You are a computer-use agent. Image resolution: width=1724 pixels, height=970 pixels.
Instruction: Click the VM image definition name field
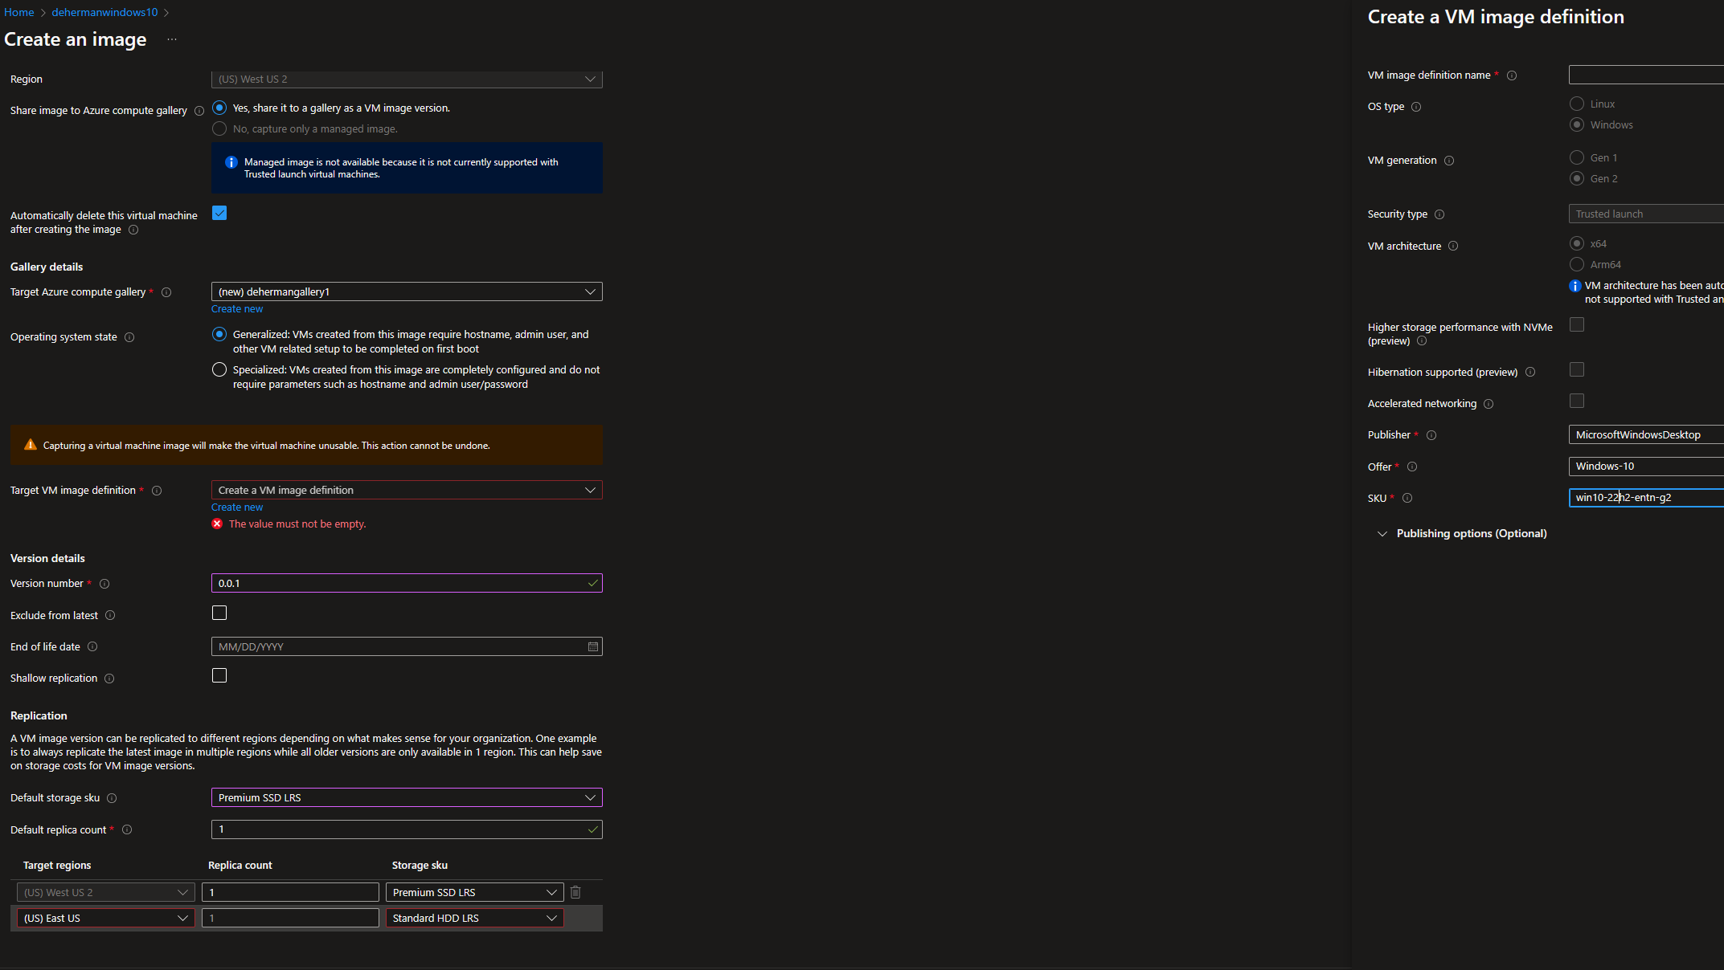[1644, 75]
